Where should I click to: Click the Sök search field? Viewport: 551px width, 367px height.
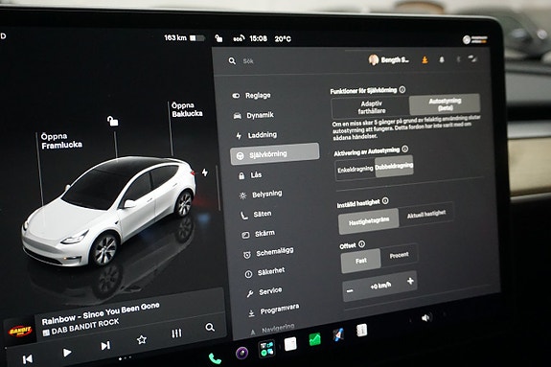[x=248, y=61]
